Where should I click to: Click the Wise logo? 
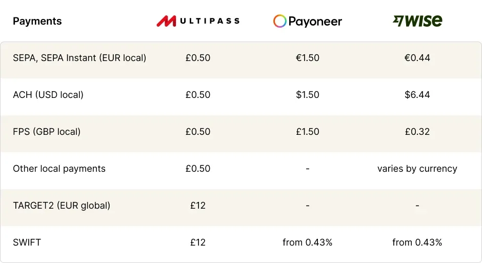point(417,21)
